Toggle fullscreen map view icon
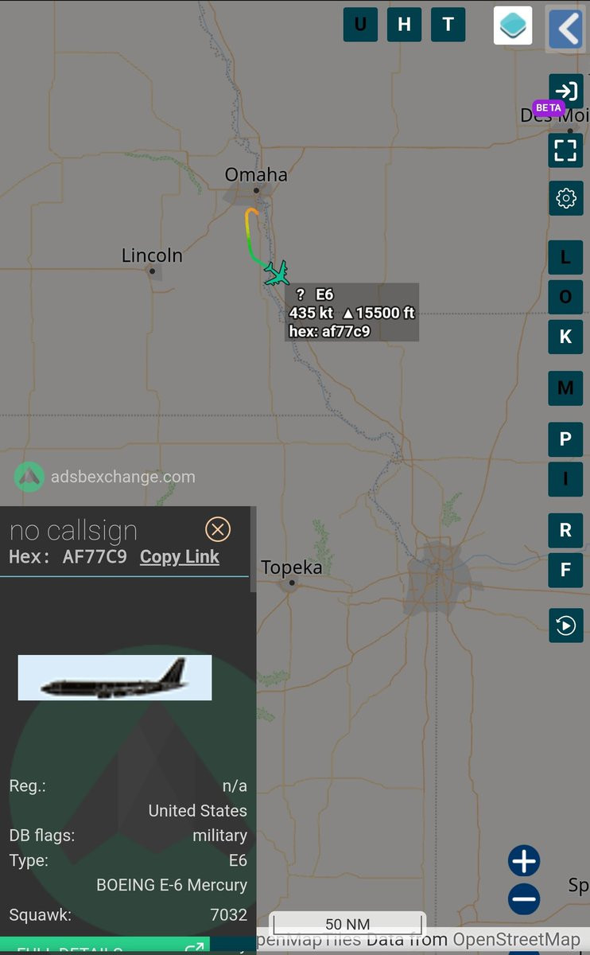Image resolution: width=590 pixels, height=955 pixels. [x=565, y=150]
